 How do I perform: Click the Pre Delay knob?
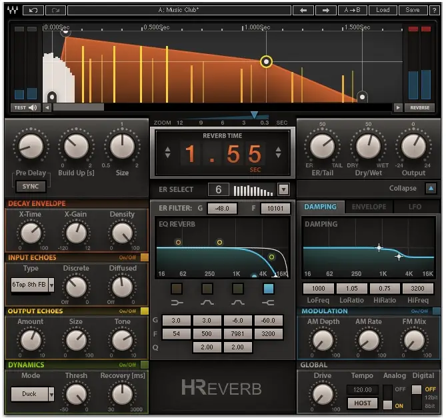31,147
